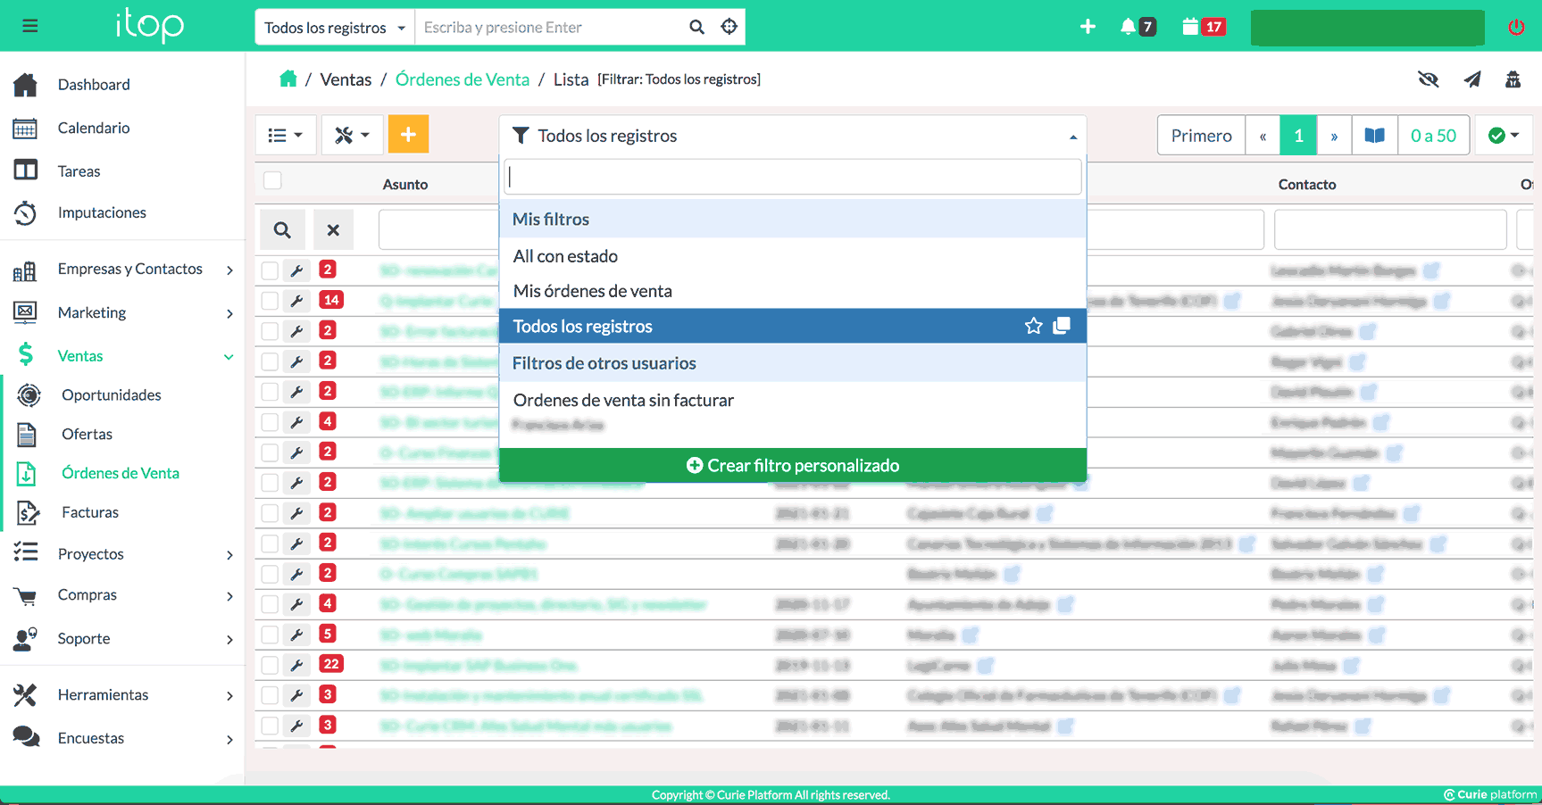Viewport: 1542px width, 805px height.
Task: Check the select-all checkbox in table header
Action: [x=273, y=181]
